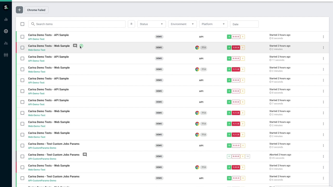The width and height of the screenshot is (333, 187).
Task: Click DEMO environment tag in aborted run
Action: [159, 156]
